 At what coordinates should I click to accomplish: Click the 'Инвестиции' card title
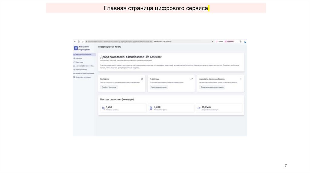(x=154, y=79)
